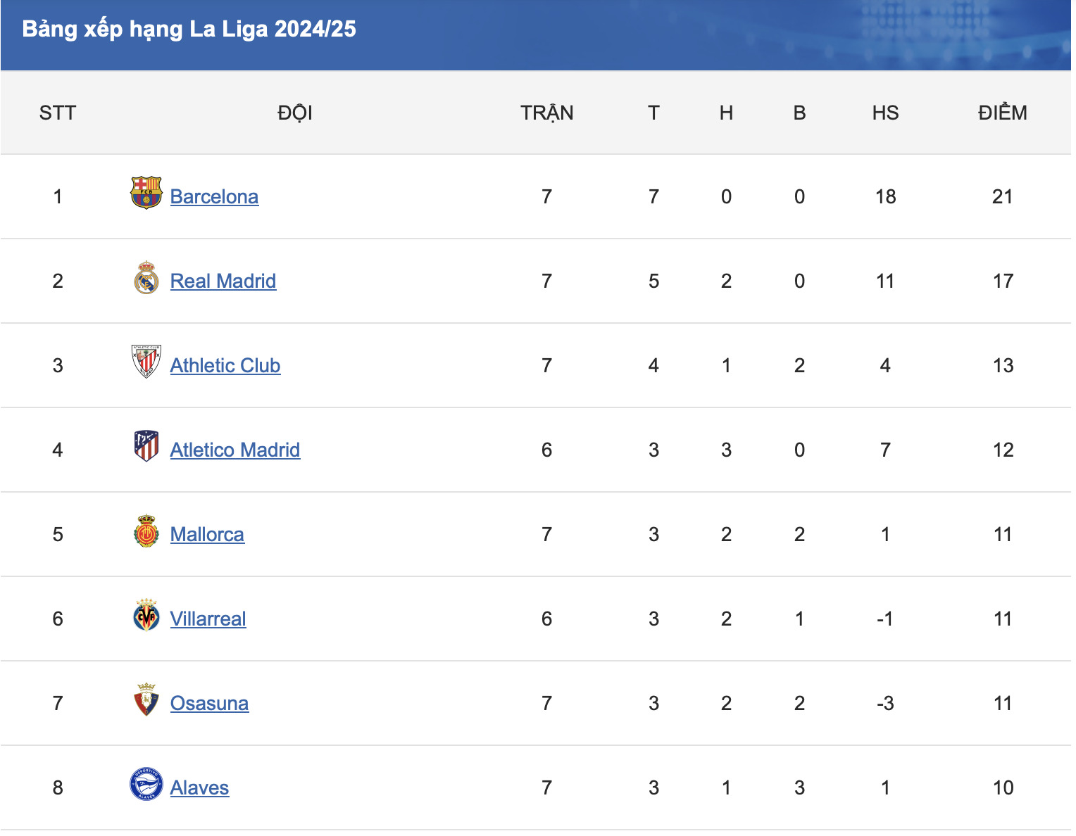Click the Athletic Club crest icon
The image size is (1076, 836).
point(146,362)
